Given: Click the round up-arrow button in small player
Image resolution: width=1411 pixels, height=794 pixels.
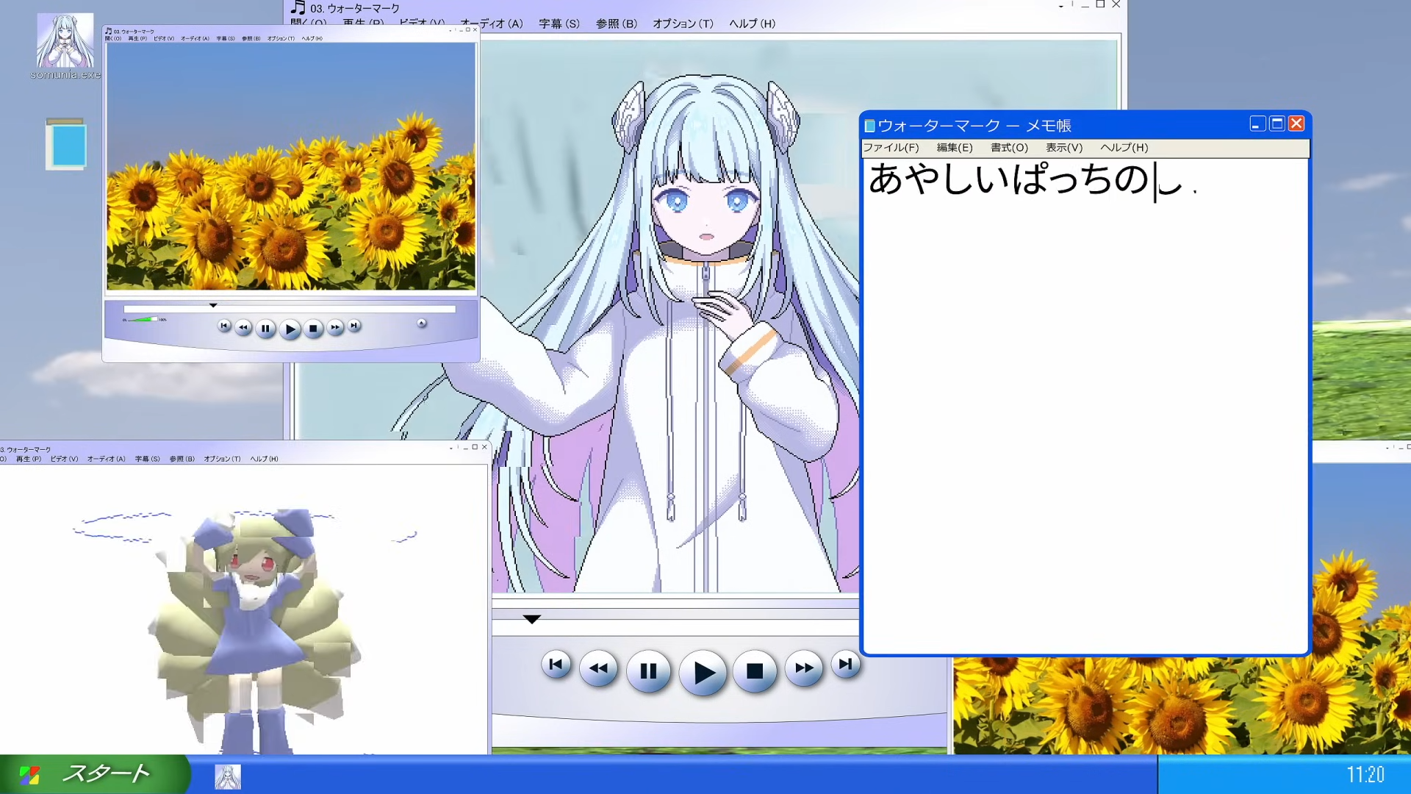Looking at the screenshot, I should 422,323.
